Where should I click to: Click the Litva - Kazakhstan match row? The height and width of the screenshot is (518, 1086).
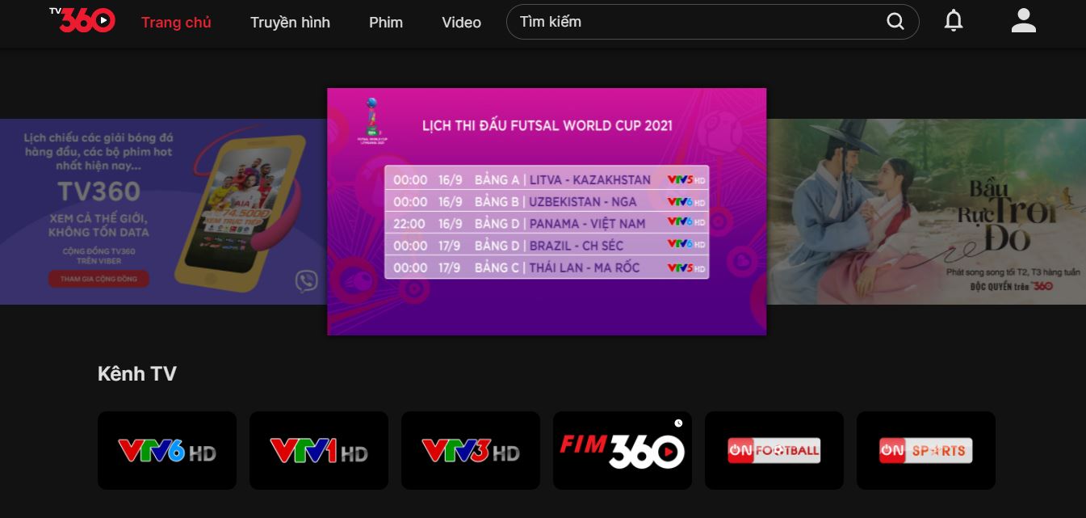click(x=547, y=179)
